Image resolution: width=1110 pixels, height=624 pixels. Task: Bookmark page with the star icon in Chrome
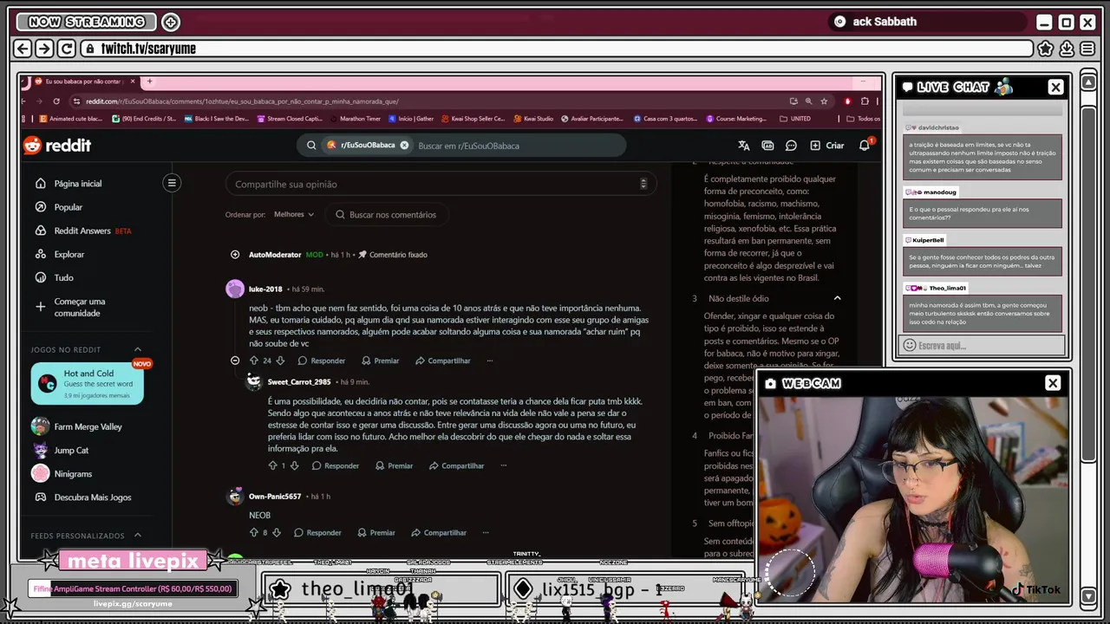point(824,101)
